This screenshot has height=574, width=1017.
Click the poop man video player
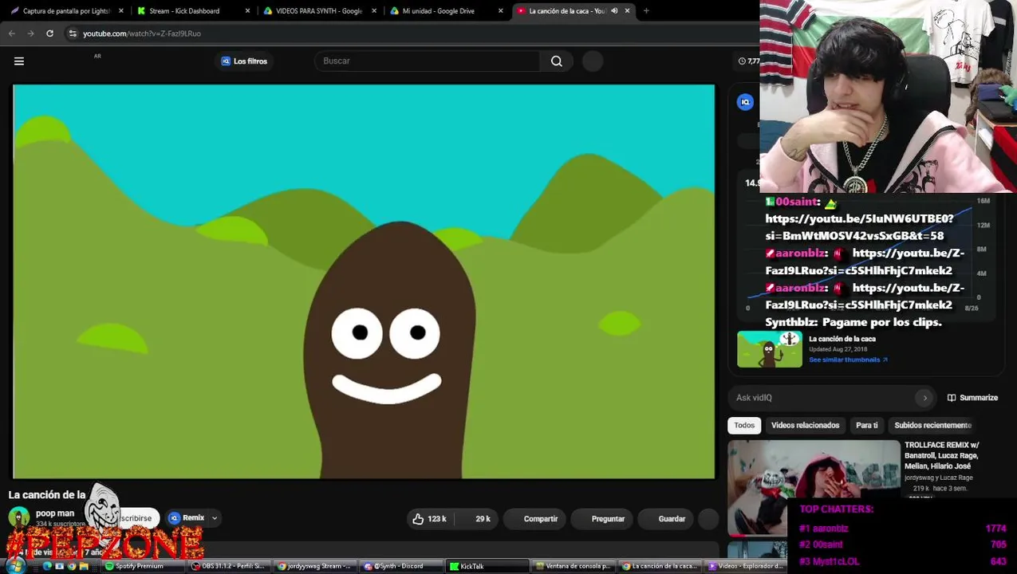click(x=364, y=281)
